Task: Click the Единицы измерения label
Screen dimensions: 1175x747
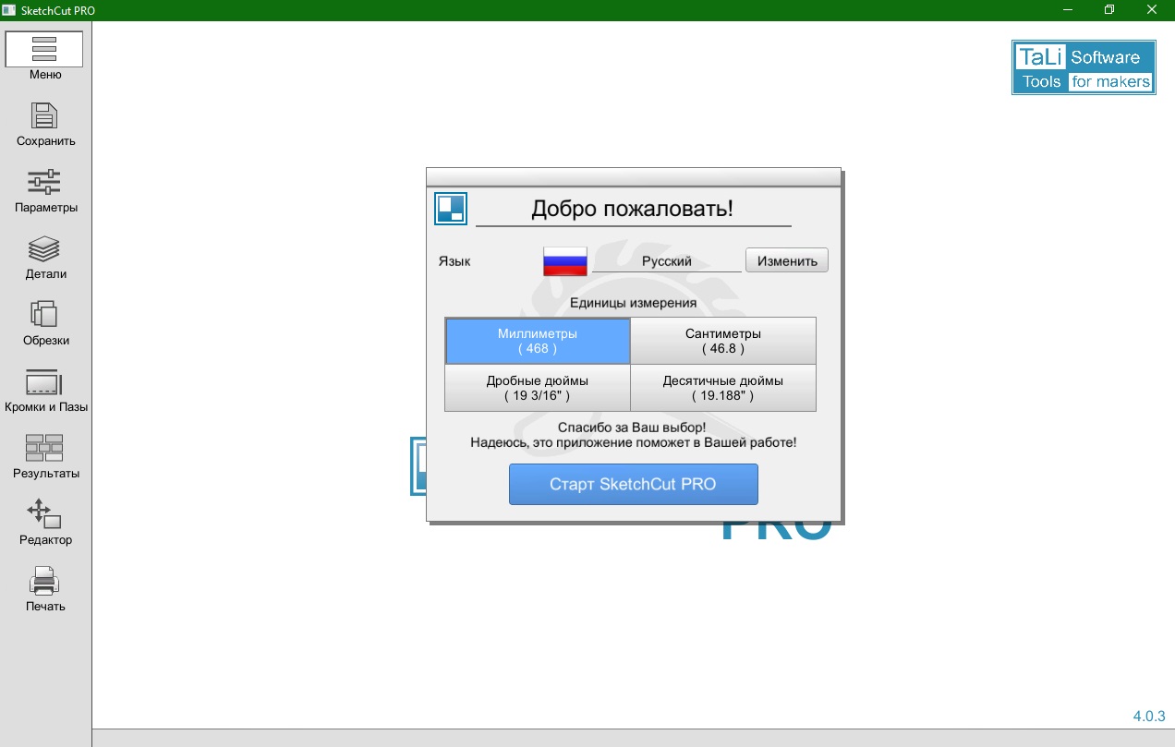Action: tap(633, 302)
